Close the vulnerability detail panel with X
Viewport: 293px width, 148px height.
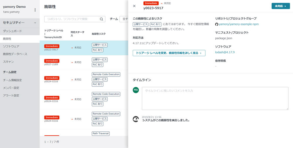(134, 6)
